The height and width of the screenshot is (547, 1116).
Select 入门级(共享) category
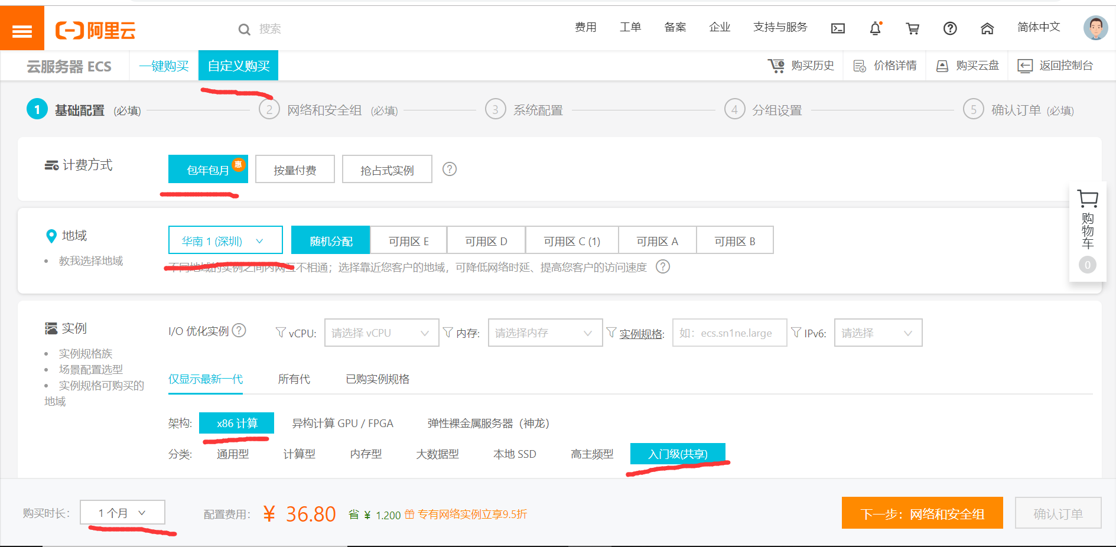pyautogui.click(x=678, y=454)
